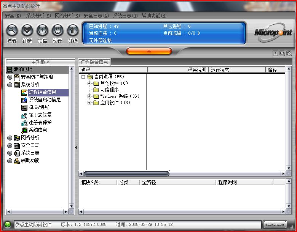The height and width of the screenshot is (232, 297).
Task: Click the Windows 系统 folder icon
Action: [x=96, y=96]
